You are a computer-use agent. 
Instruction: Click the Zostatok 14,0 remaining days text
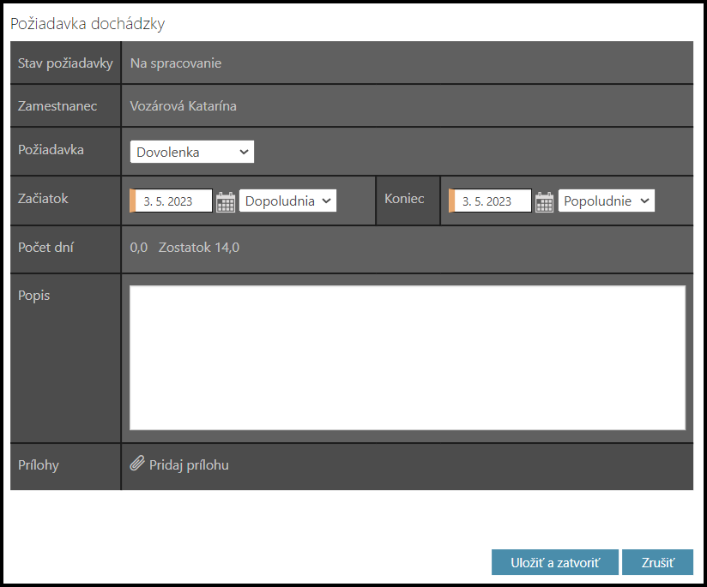[199, 249]
